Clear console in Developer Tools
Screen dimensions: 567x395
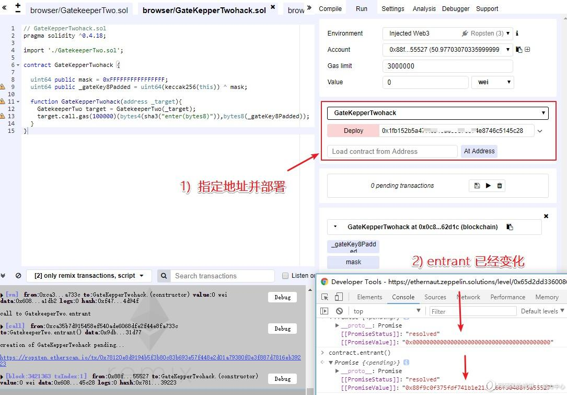coord(339,311)
